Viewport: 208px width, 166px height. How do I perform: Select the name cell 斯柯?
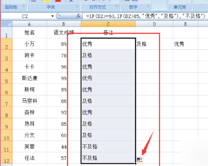point(30,90)
